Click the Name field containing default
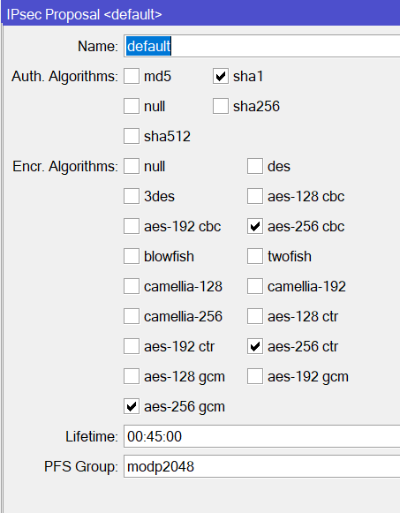The width and height of the screenshot is (400, 513). 261,46
